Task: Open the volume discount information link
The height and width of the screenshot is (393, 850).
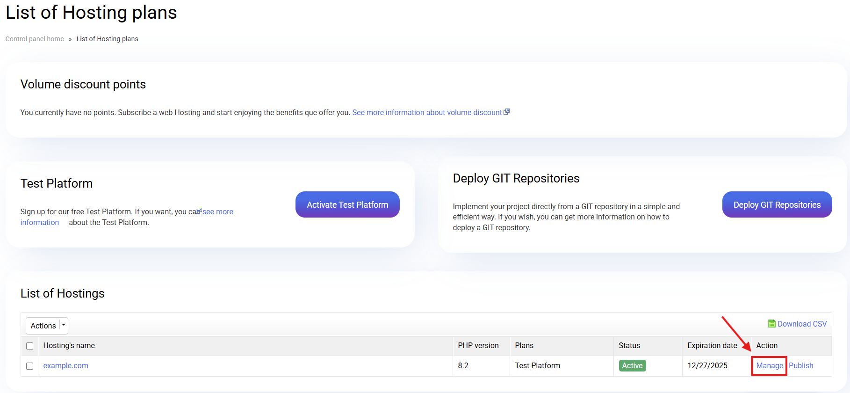Action: pyautogui.click(x=426, y=112)
